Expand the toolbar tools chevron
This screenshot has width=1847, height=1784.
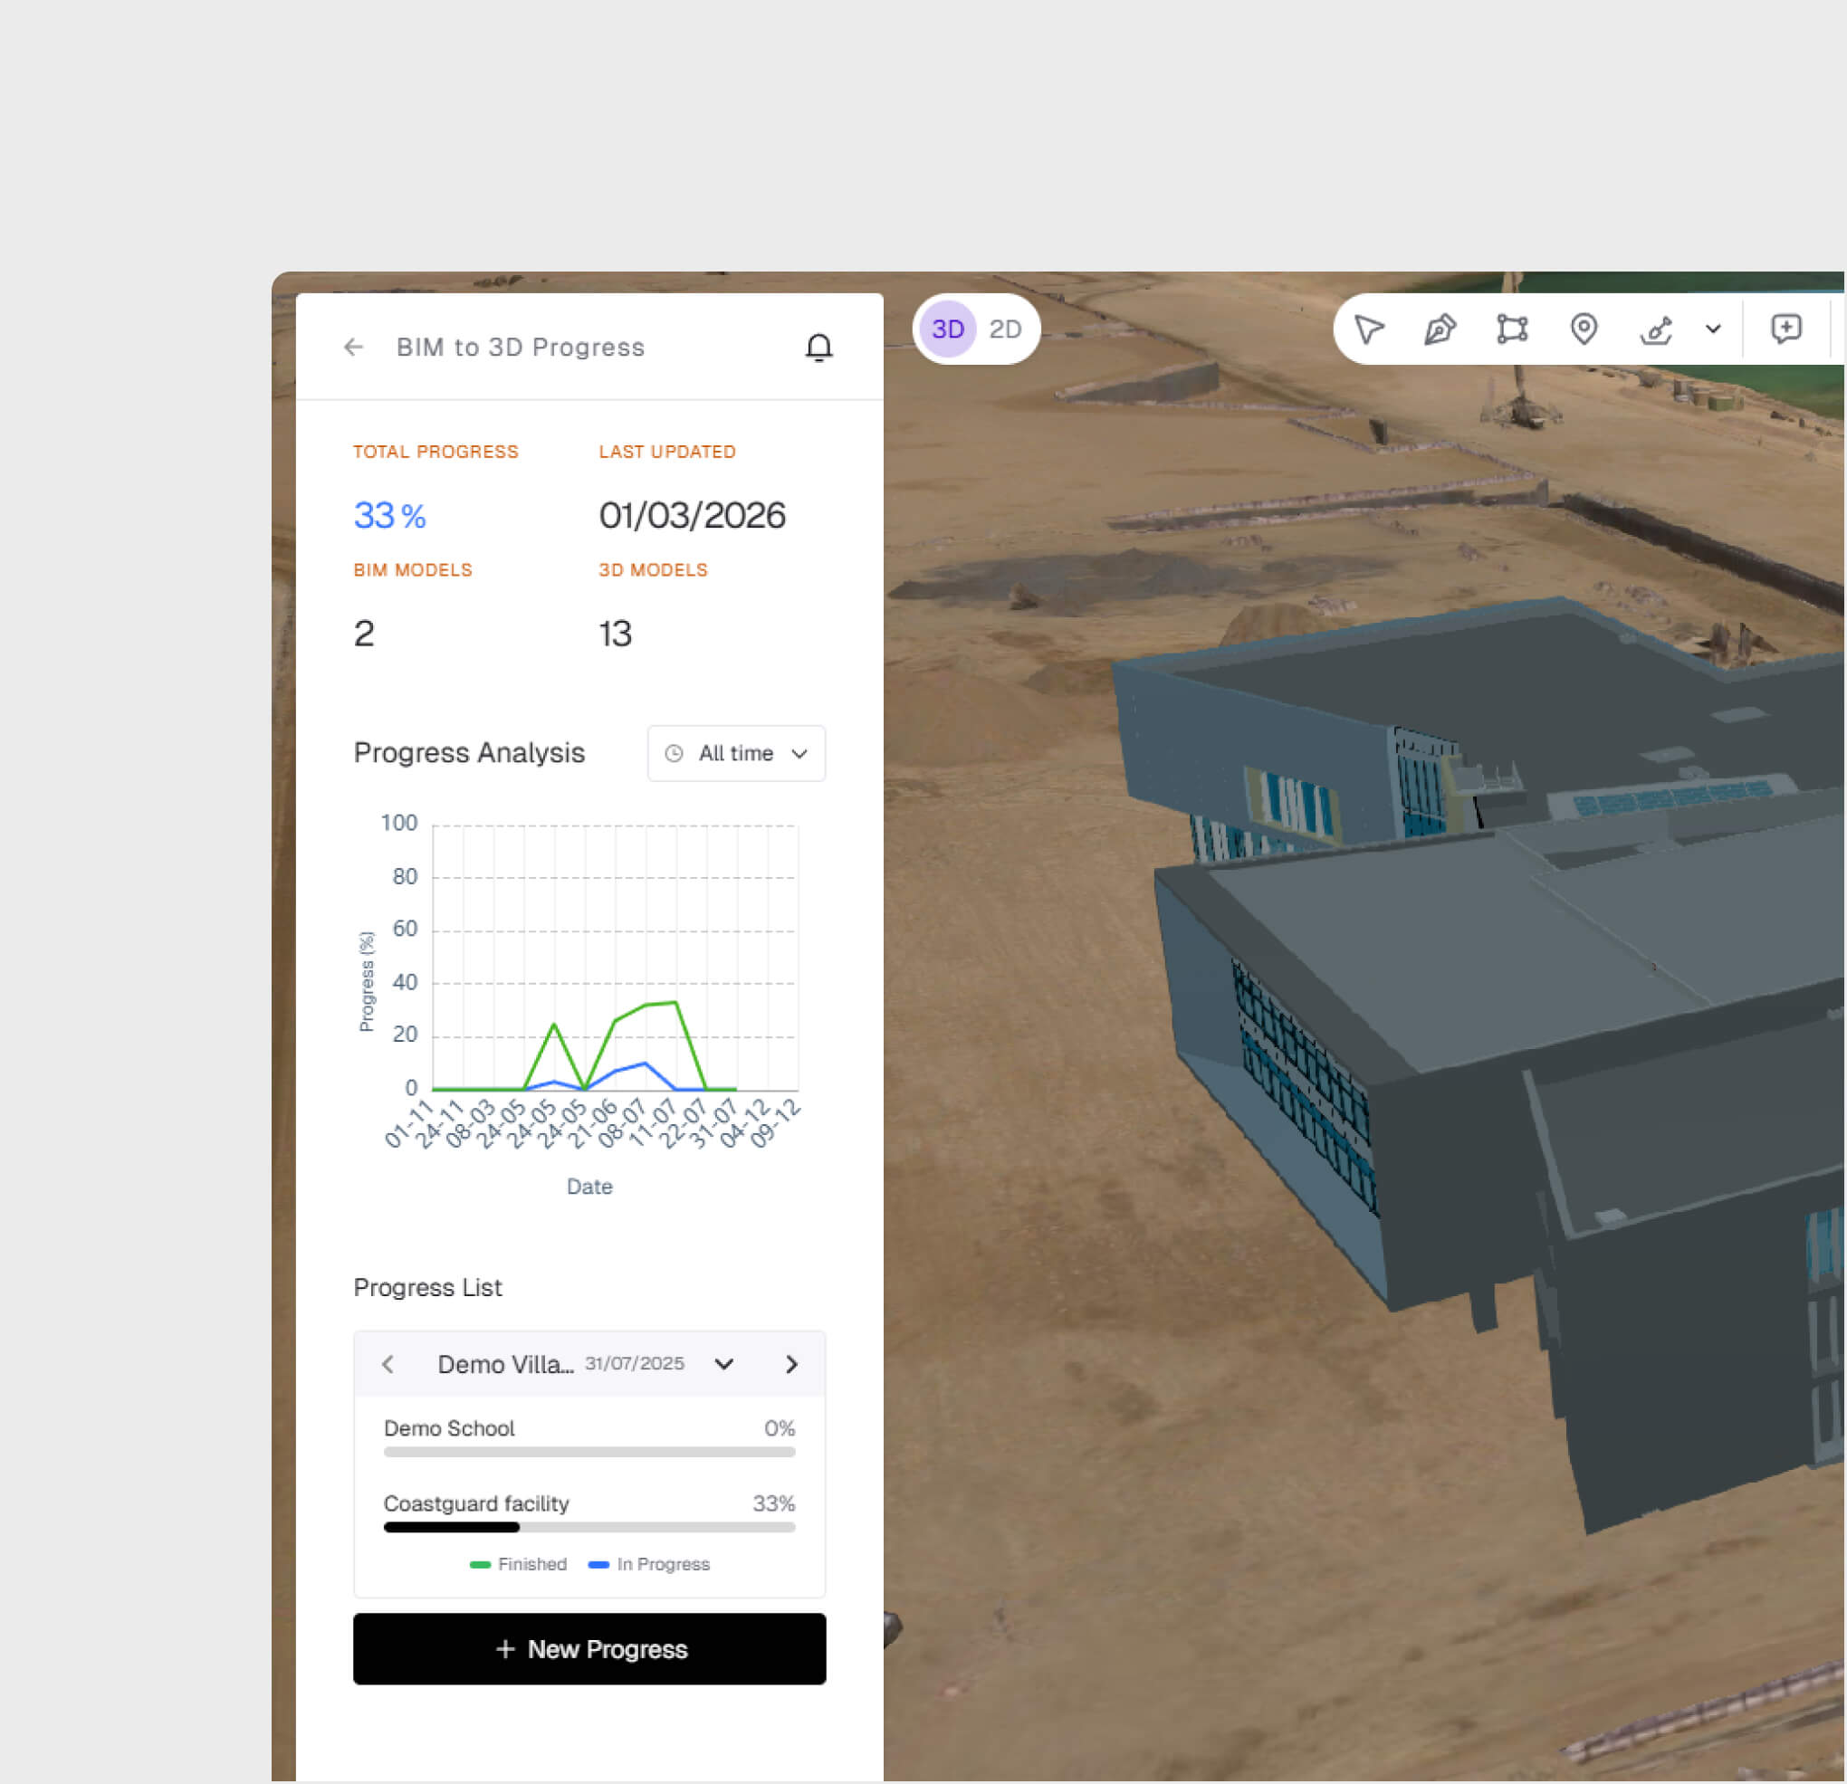pos(1713,329)
